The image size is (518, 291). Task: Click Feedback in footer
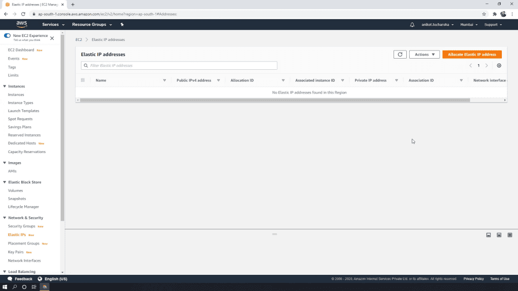[x=23, y=279]
